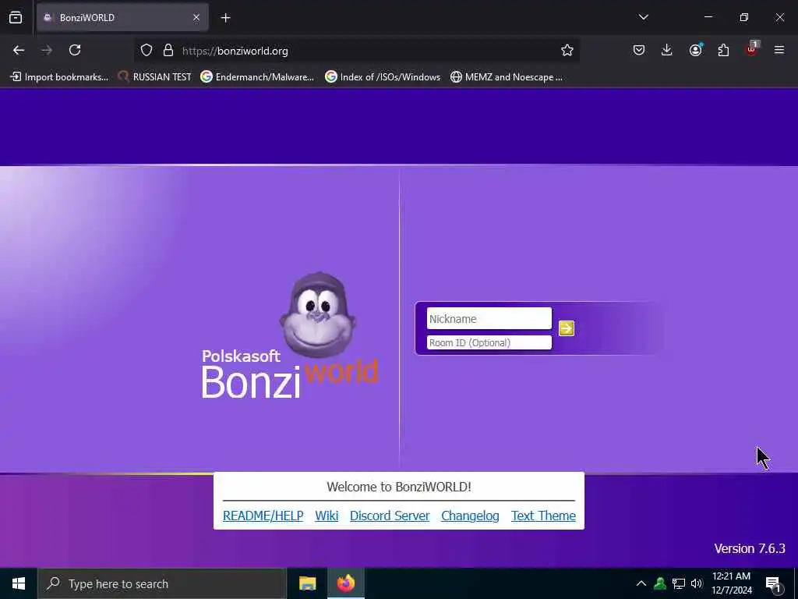Open the Index of /ISOs/Windows bookmark
798x599 pixels.
click(383, 77)
